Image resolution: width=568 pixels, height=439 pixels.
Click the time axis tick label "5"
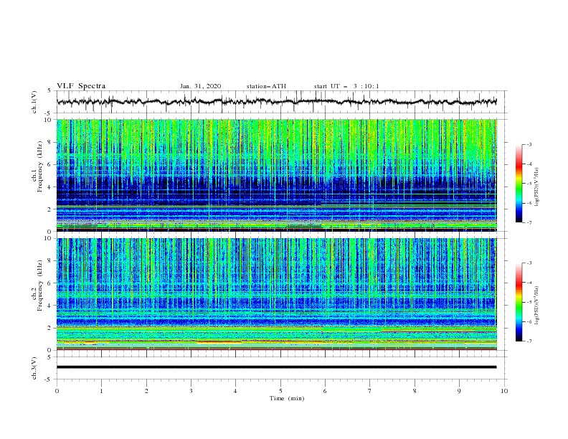point(280,391)
